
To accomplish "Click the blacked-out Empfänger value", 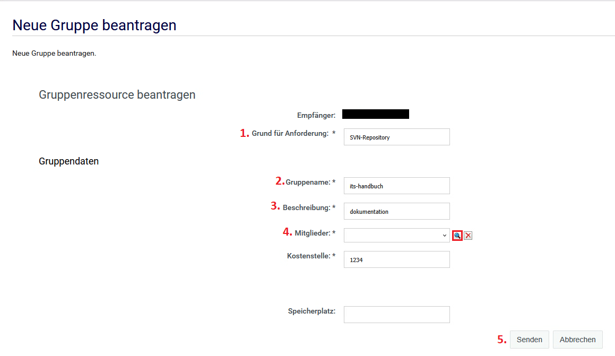I will [376, 114].
